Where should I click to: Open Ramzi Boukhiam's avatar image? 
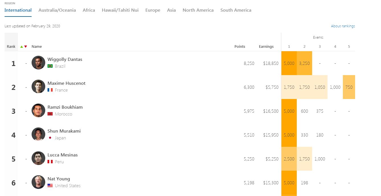(x=38, y=110)
